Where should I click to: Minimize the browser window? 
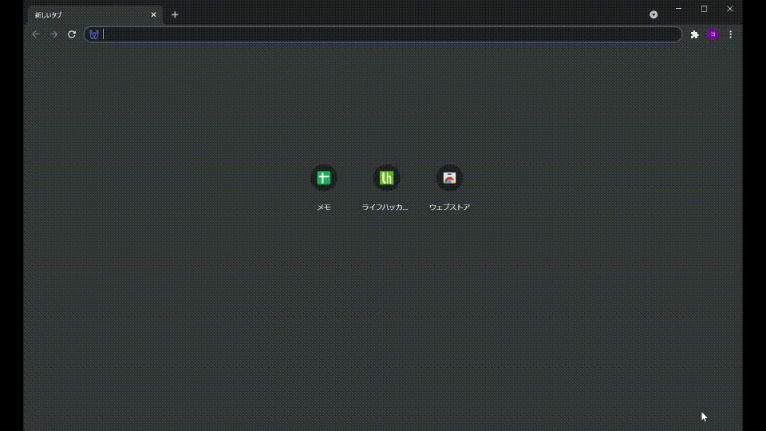coord(678,9)
